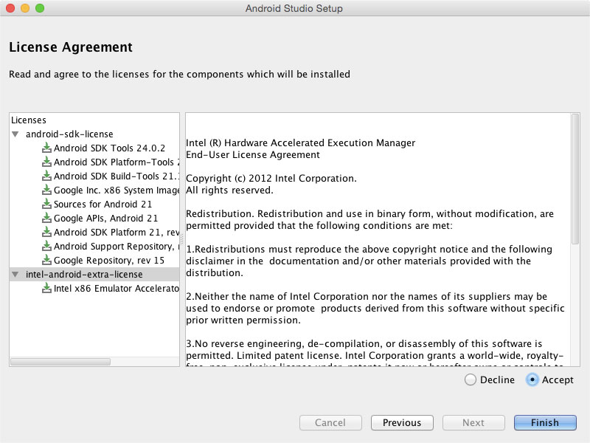Click download icon beside Google Repository, rev 15
The width and height of the screenshot is (590, 443).
click(x=46, y=260)
